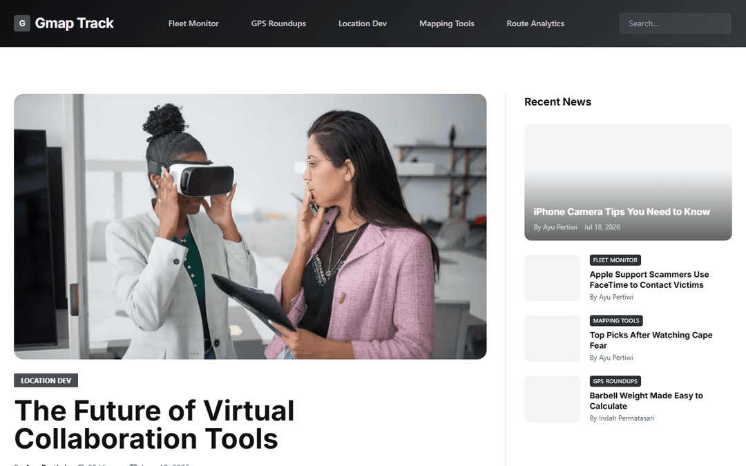Select Location Dev in navigation bar
746x466 pixels.
click(363, 23)
